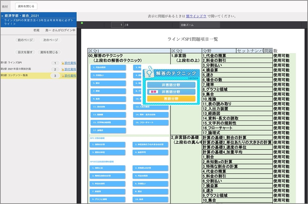Click the blue 2. 未知数xの計算 button
The image size is (308, 204).
click(151, 168)
